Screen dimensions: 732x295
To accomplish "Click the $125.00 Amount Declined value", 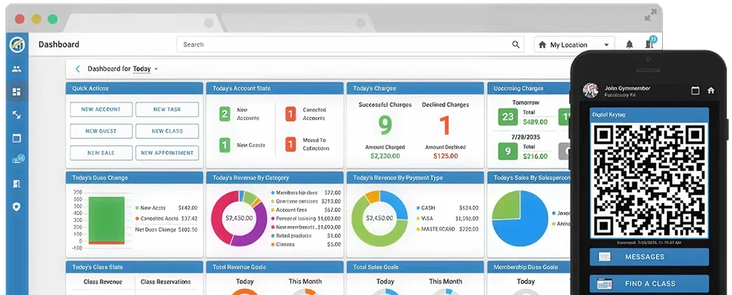I will click(445, 156).
